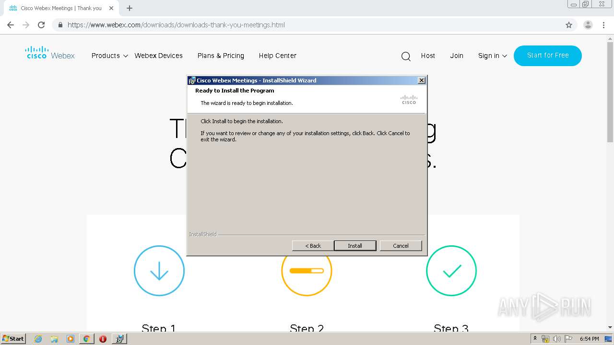Expand the Products dropdown menu

tap(110, 56)
